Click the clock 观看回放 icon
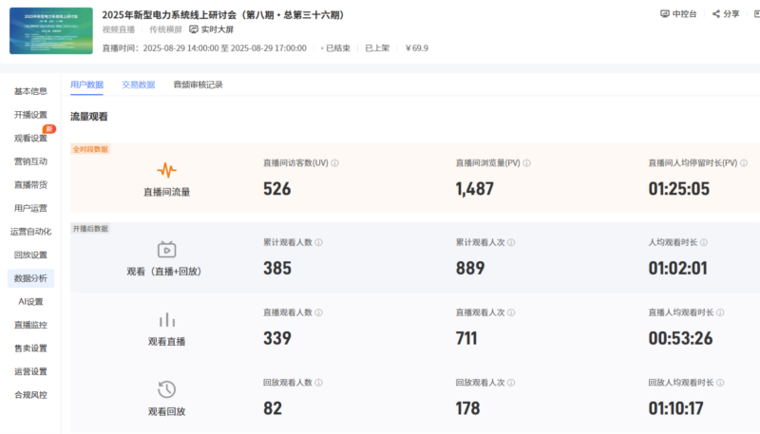 (167, 389)
